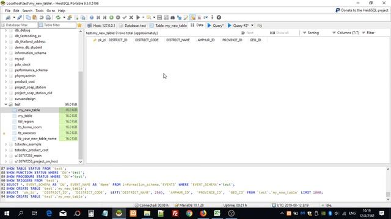
Task: Click the Print toolbar icon
Action: coord(48,18)
